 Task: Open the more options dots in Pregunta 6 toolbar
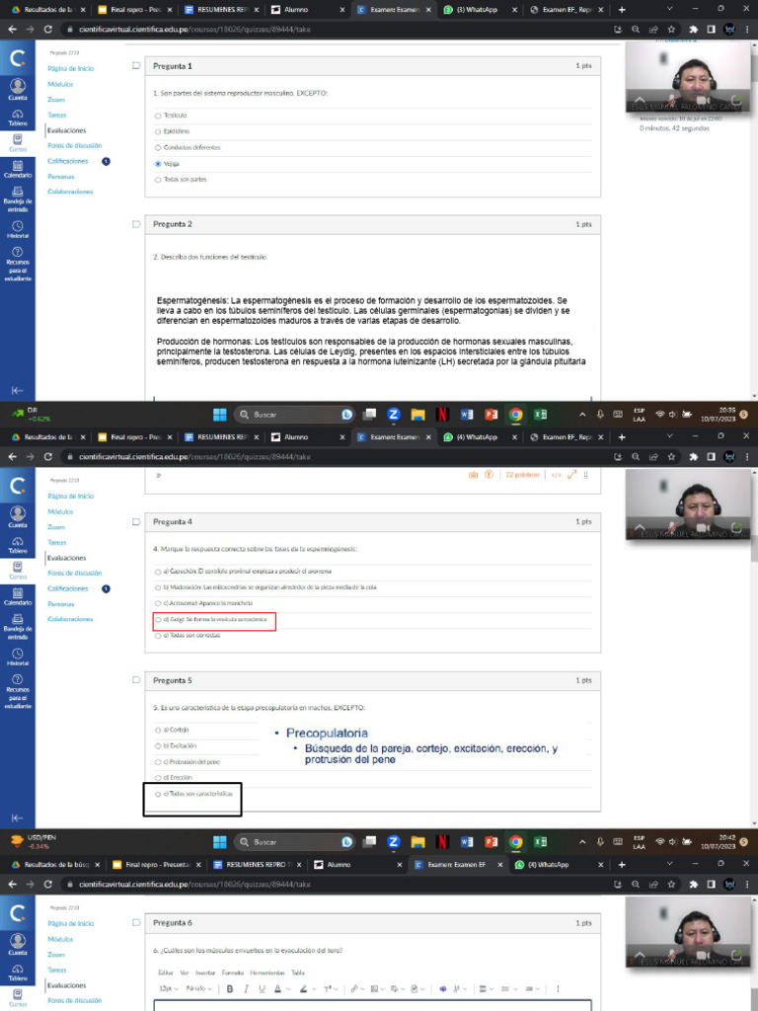(558, 988)
